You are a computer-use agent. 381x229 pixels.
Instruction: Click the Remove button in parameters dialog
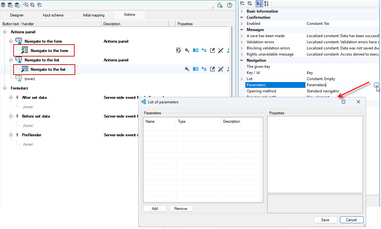click(181, 209)
